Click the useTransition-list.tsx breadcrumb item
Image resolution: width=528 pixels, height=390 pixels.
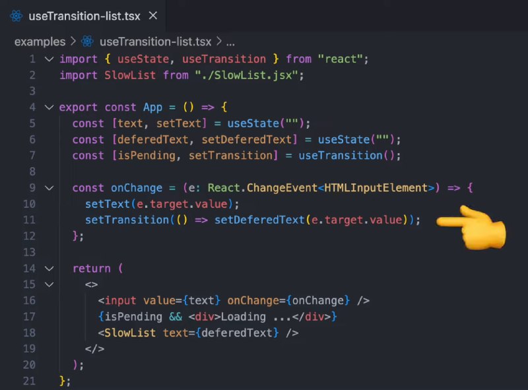point(155,42)
